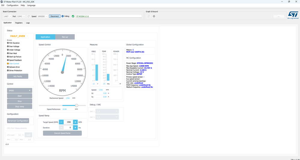Switch to the Registers tab
The height and width of the screenshot is (160, 300).
pyautogui.click(x=19, y=23)
